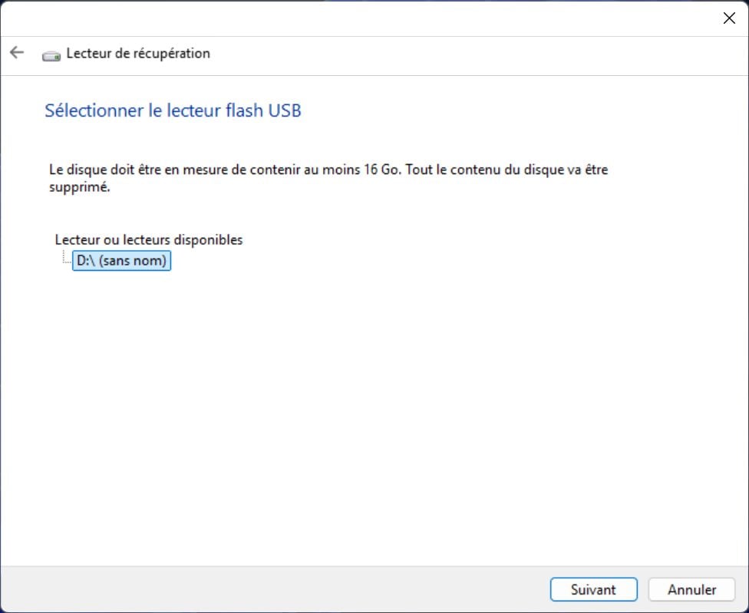Click the "Lecteur ou lecteurs disponibles" label
Image resolution: width=749 pixels, height=613 pixels.
pos(149,239)
